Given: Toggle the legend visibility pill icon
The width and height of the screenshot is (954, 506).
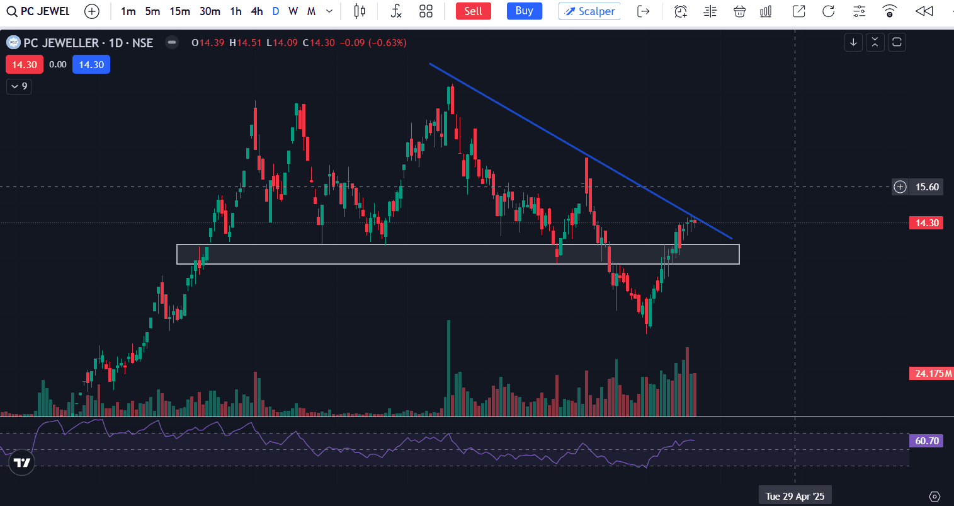Looking at the screenshot, I should (x=172, y=43).
